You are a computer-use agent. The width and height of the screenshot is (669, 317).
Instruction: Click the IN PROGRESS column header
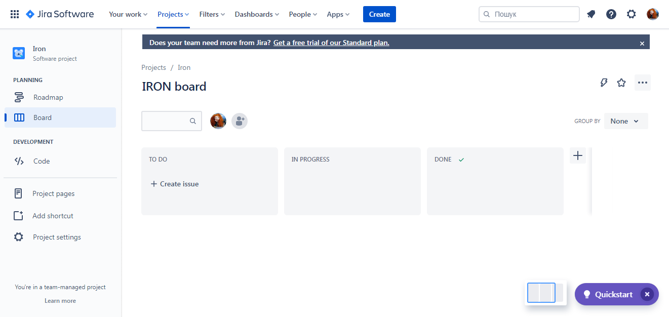[310, 160]
